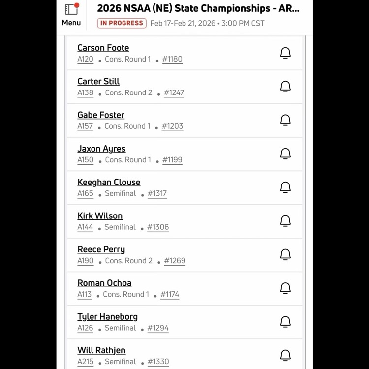Toggle notification bell for Carter Still
This screenshot has width=369, height=369.
(x=285, y=87)
